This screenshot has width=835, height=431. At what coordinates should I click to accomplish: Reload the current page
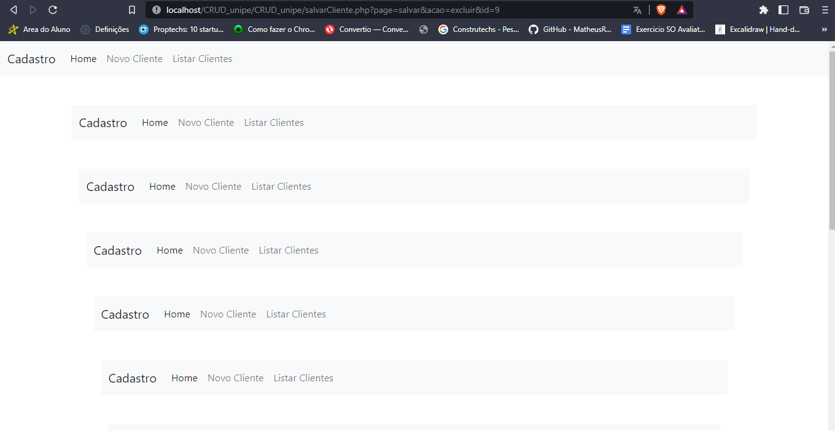53,9
